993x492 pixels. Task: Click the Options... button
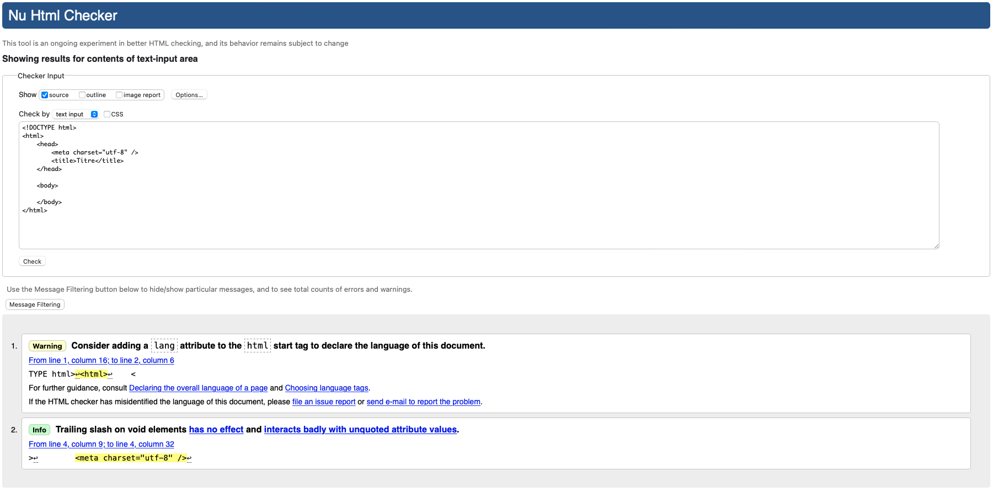(189, 95)
